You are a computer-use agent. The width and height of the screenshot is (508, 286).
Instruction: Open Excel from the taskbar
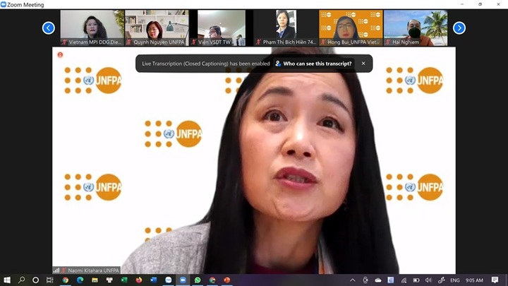124,280
